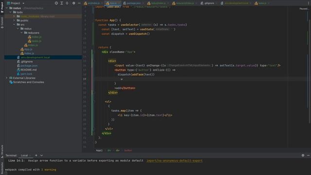Switch to the tasks.js editor tab

262,3
